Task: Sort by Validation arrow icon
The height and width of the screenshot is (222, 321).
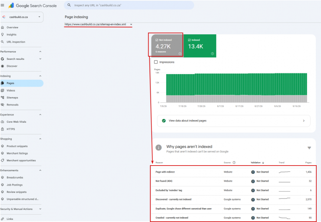Action: 263,163
